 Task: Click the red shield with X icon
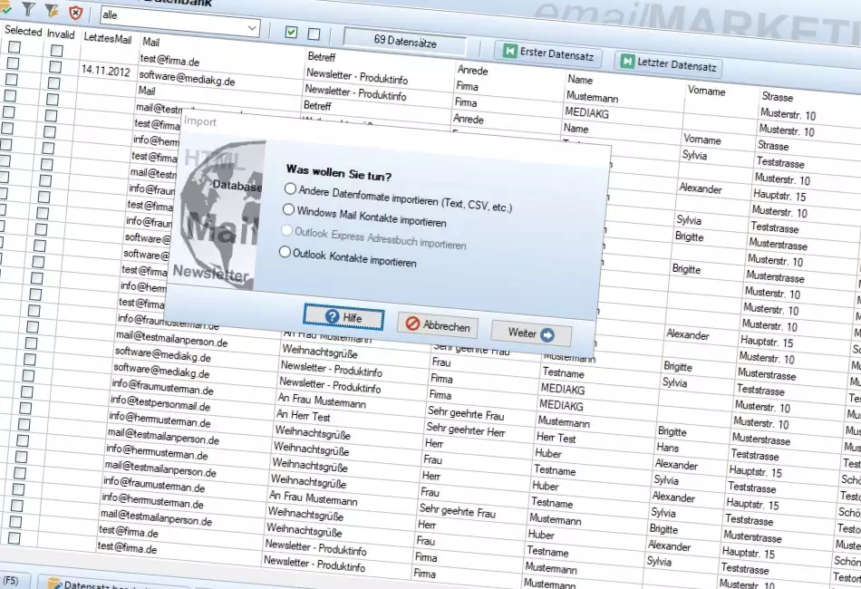pos(76,12)
